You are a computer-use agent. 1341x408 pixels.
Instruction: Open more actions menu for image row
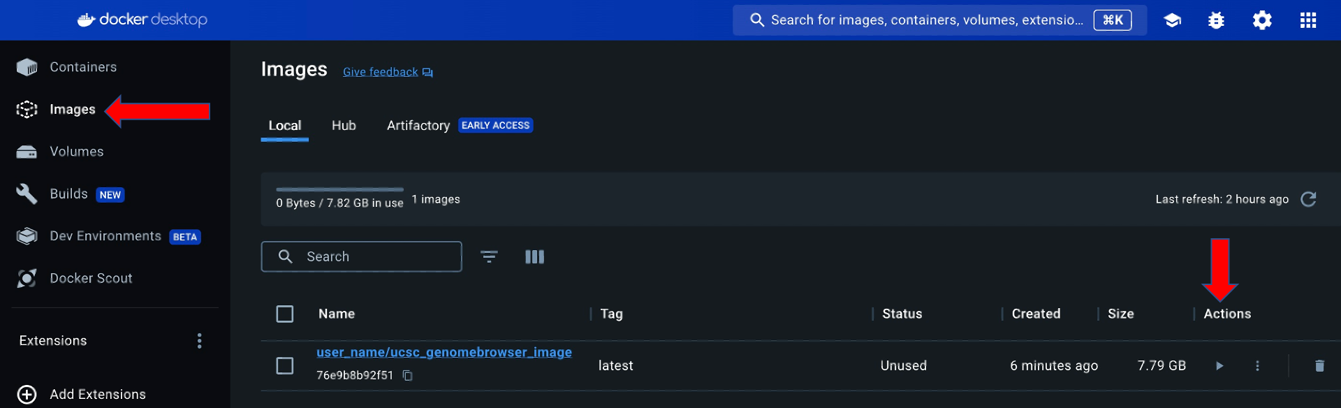[x=1257, y=365]
